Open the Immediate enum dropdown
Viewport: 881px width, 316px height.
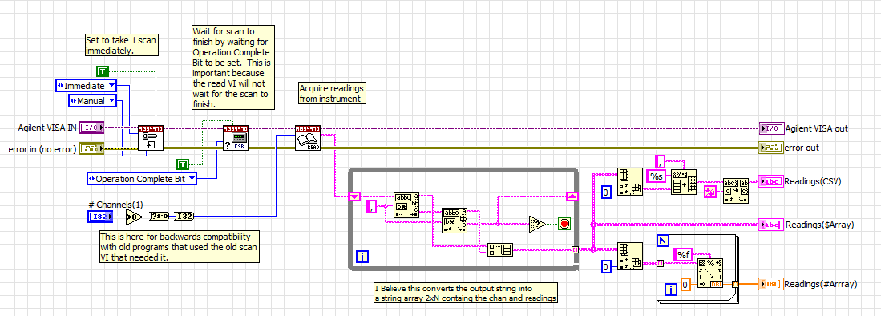pos(87,86)
